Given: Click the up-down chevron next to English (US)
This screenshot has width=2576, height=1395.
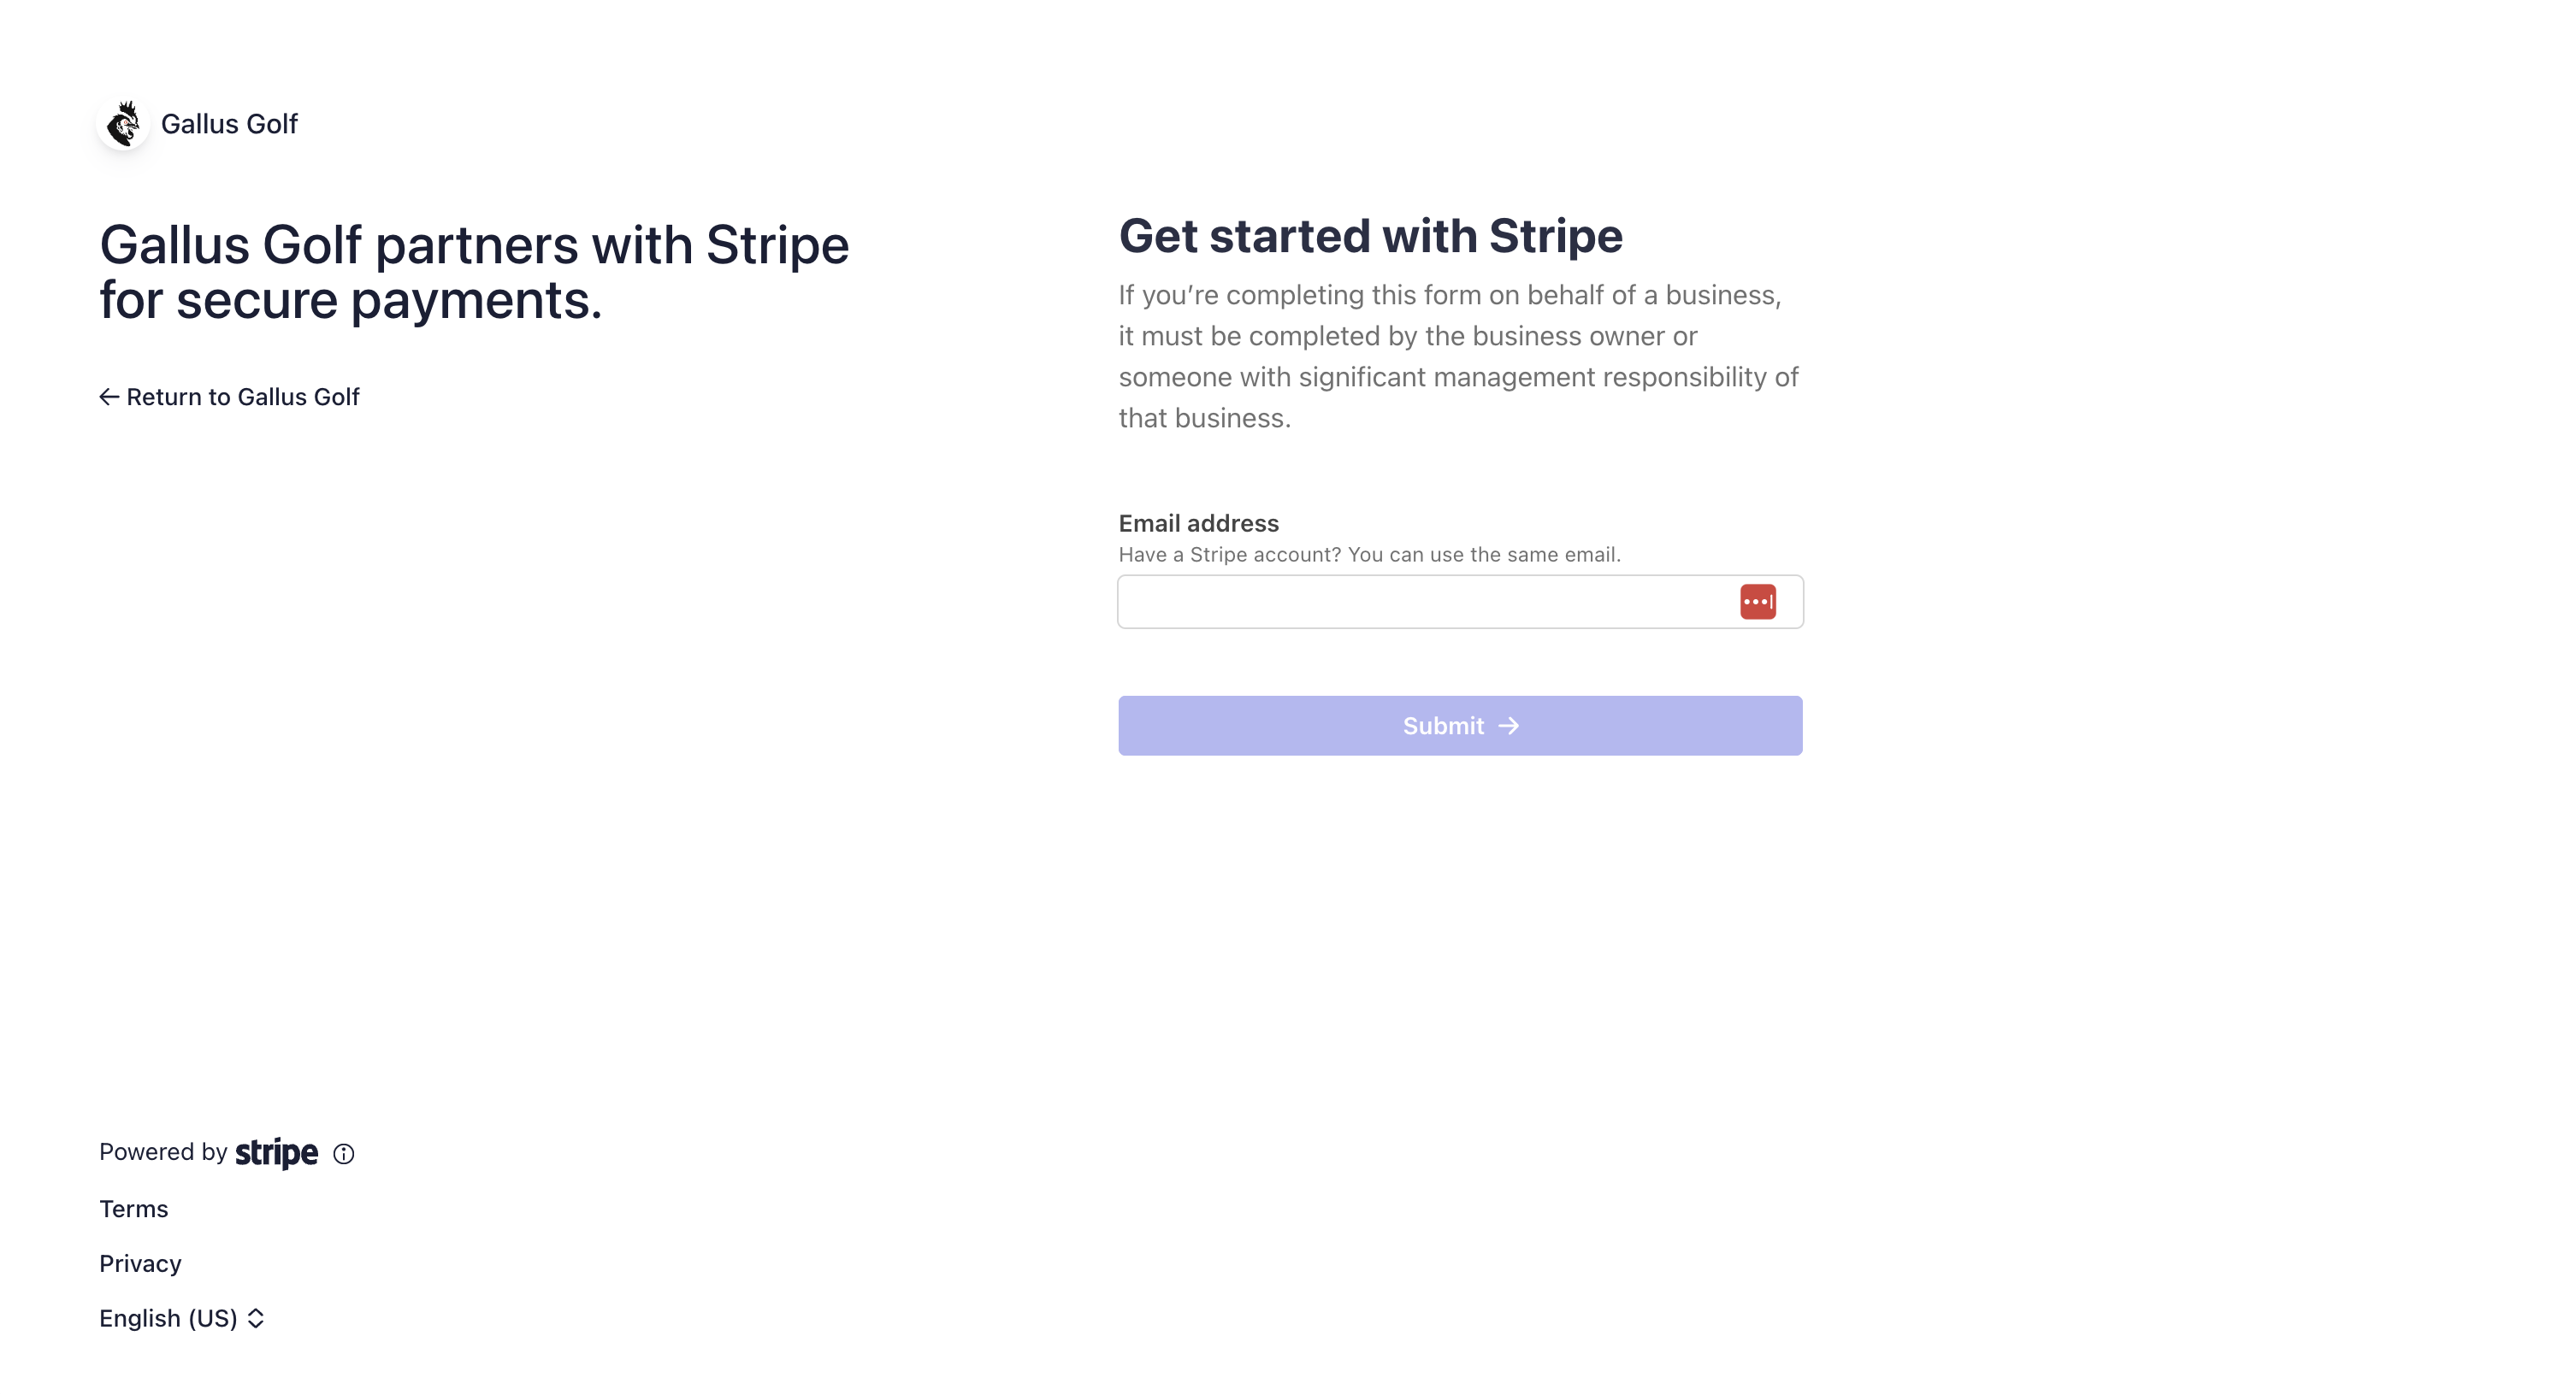Looking at the screenshot, I should (x=256, y=1318).
